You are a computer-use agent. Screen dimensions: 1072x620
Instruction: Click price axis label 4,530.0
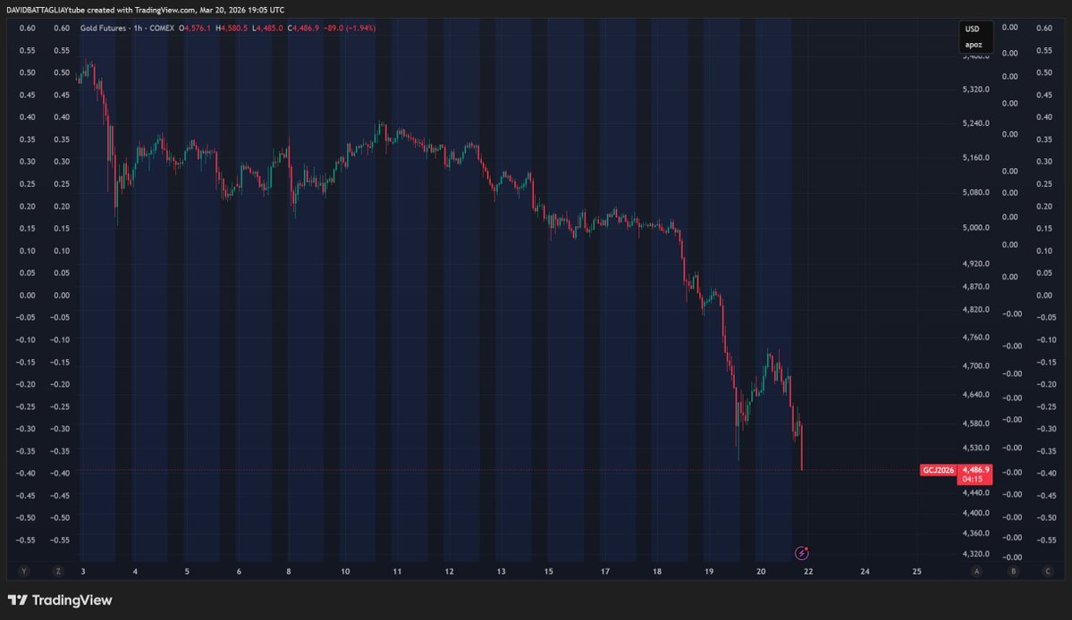click(x=975, y=448)
